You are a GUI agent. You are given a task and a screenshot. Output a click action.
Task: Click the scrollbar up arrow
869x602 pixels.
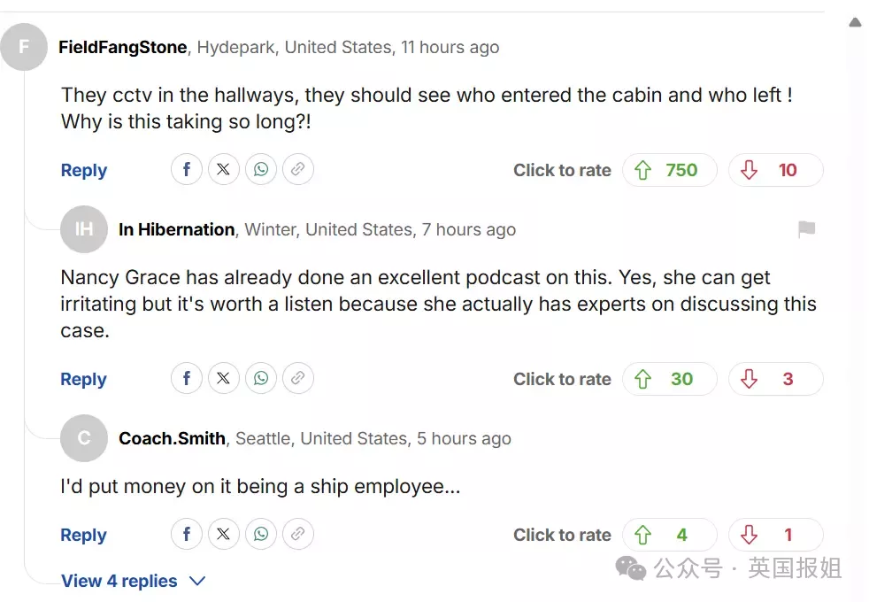(x=855, y=22)
